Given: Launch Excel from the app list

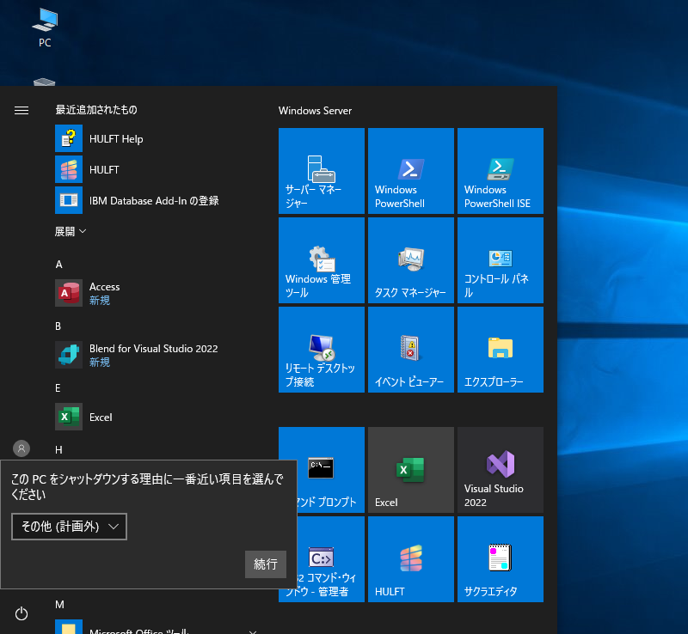Looking at the screenshot, I should click(158, 417).
